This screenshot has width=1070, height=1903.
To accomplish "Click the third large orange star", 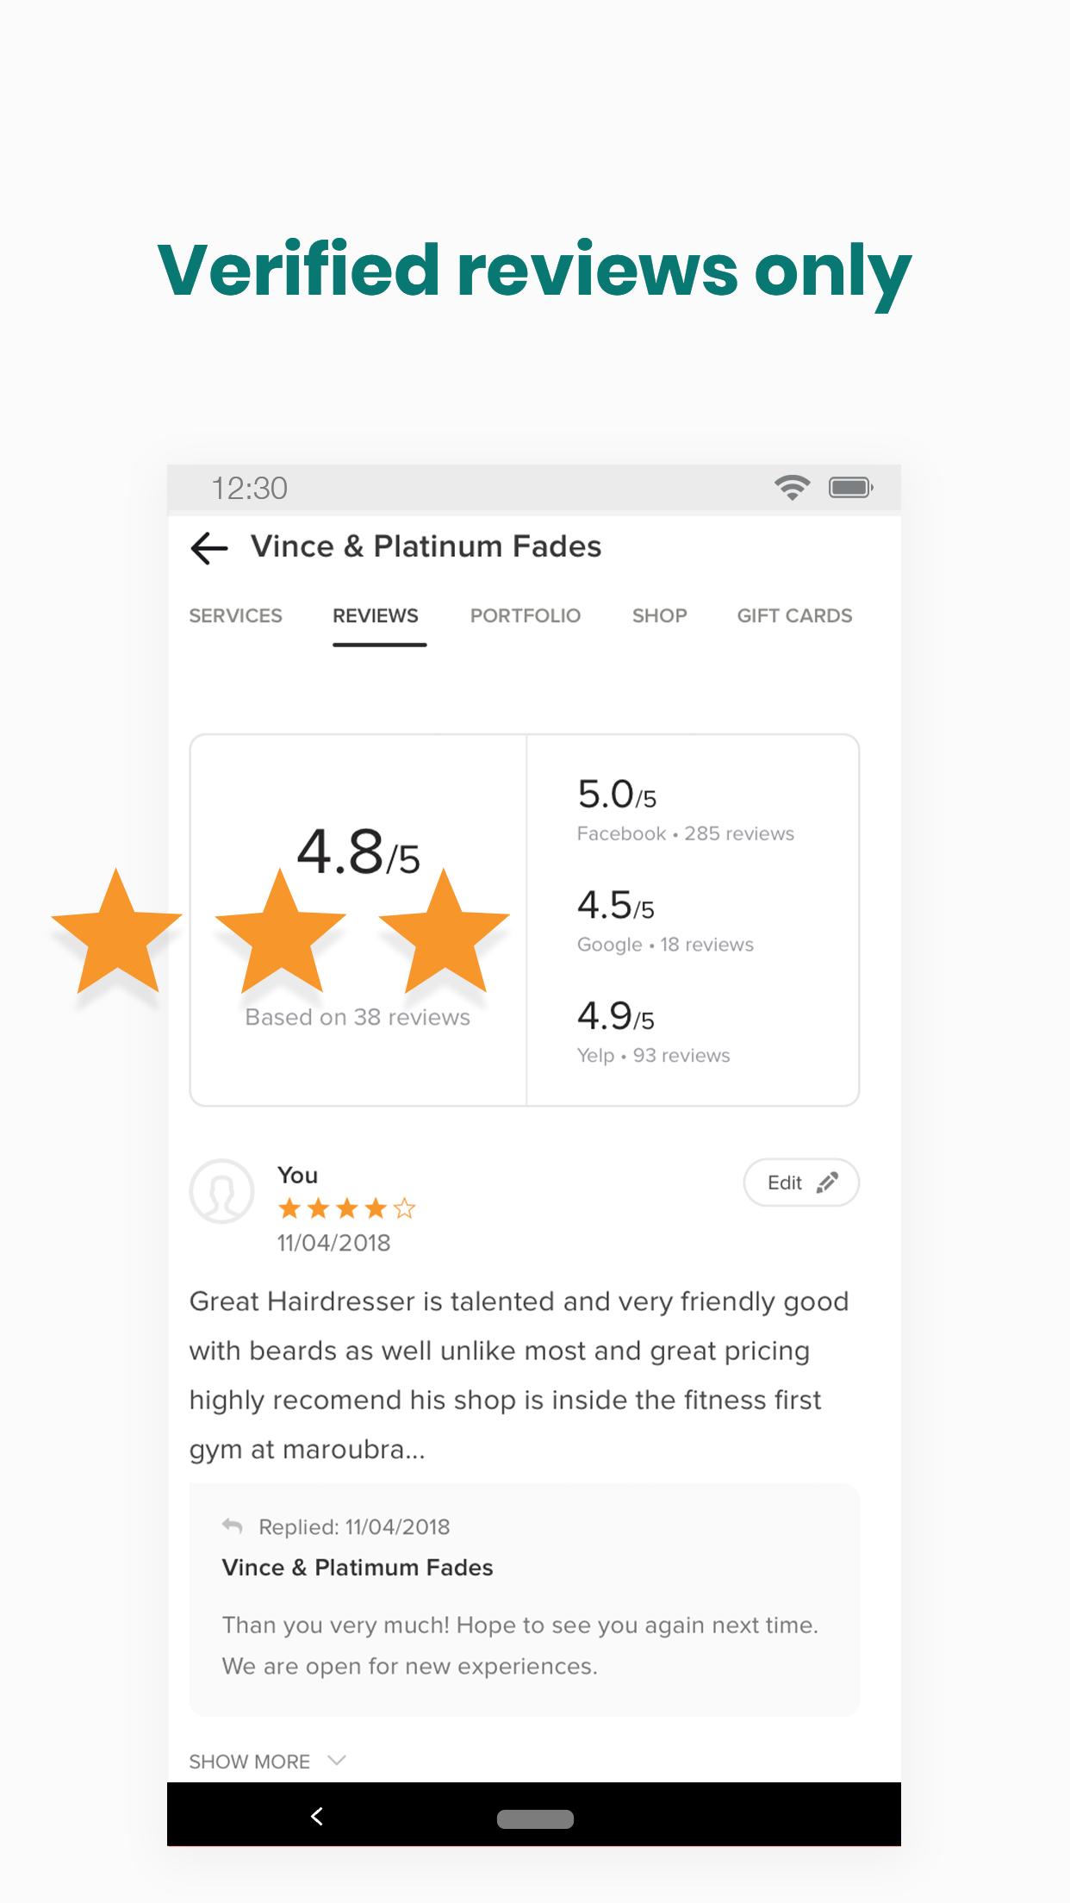I will pos(444,933).
